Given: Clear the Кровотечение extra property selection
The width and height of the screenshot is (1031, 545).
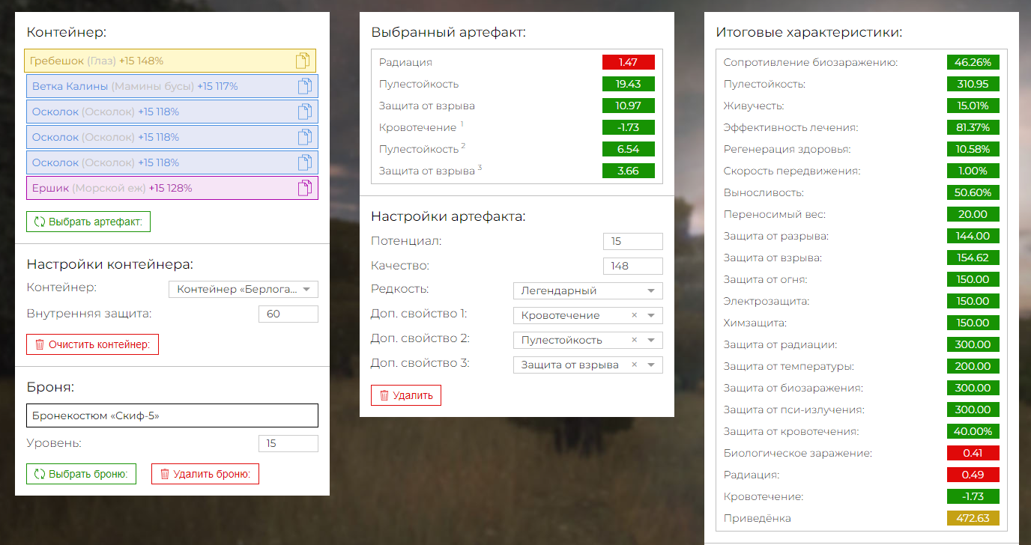Looking at the screenshot, I should (635, 315).
